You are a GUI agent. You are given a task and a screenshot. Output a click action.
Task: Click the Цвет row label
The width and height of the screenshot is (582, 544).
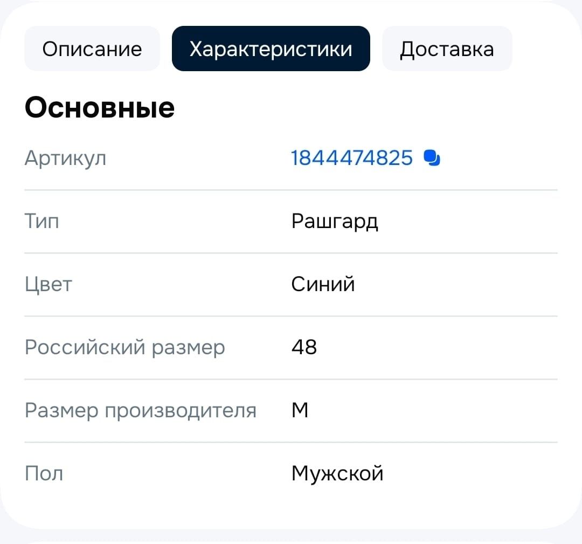click(x=48, y=285)
